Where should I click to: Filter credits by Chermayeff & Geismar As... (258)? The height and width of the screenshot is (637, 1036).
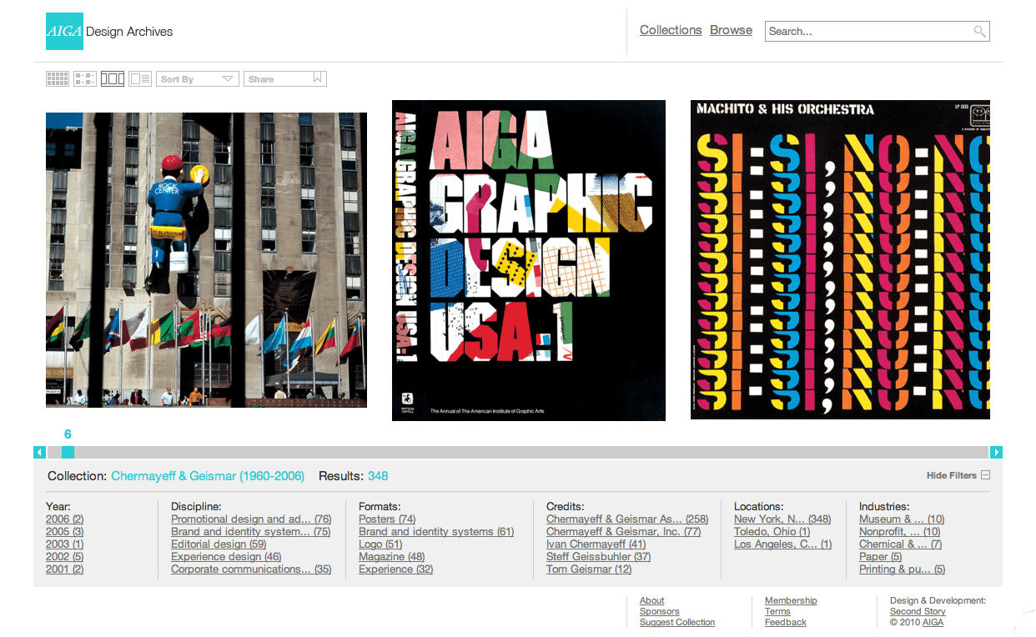[627, 519]
